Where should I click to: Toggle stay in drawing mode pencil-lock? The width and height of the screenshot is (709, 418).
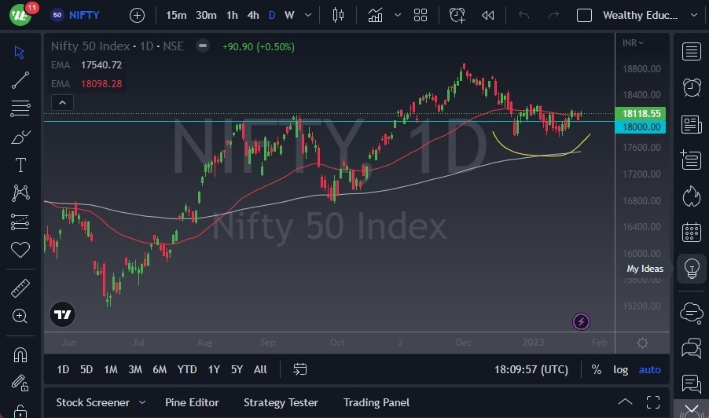pos(20,383)
